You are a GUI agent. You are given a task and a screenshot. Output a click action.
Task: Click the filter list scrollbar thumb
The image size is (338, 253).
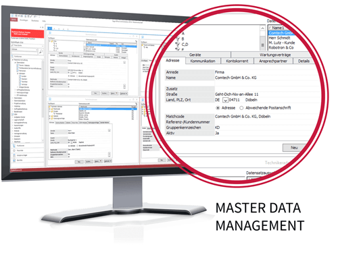tap(262, 45)
